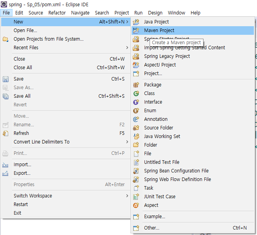Image resolution: width=257 pixels, height=235 pixels.
Task: Click the Refresh icon
Action: click(5, 133)
